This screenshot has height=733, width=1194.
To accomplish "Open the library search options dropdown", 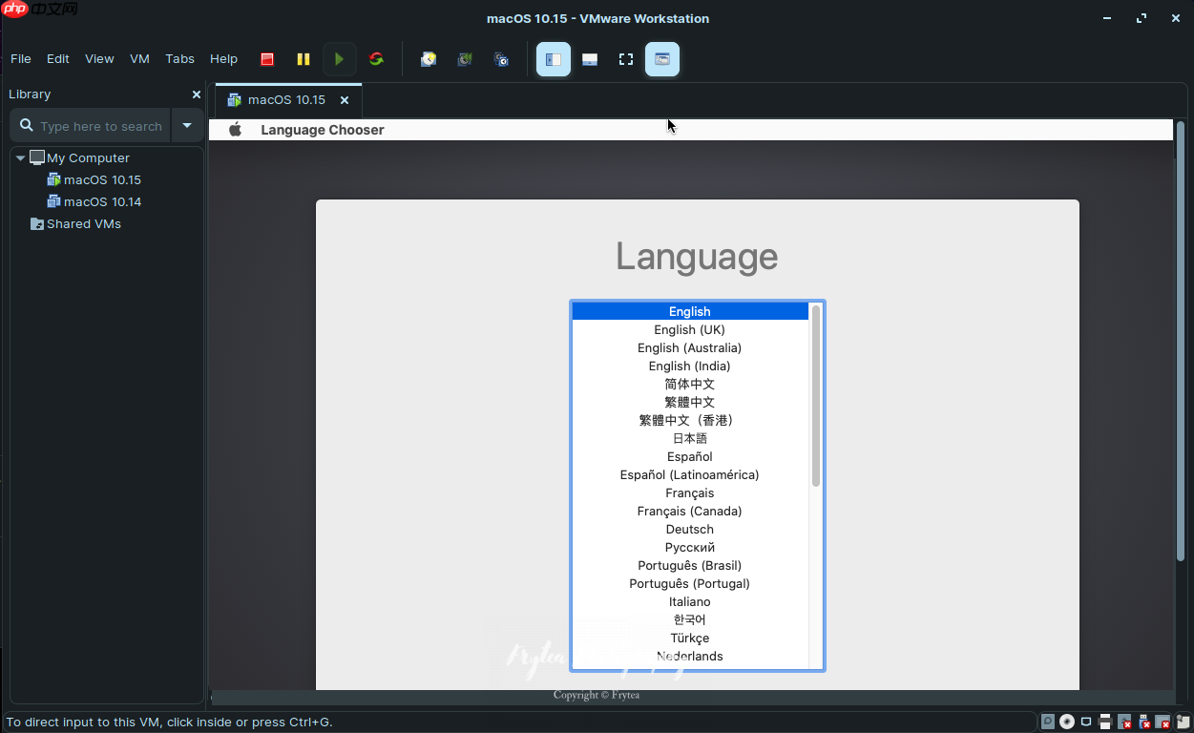I will [187, 126].
